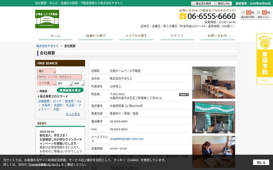Click the FAX value 06-6555-6663
273x170 pixels.
[119, 129]
